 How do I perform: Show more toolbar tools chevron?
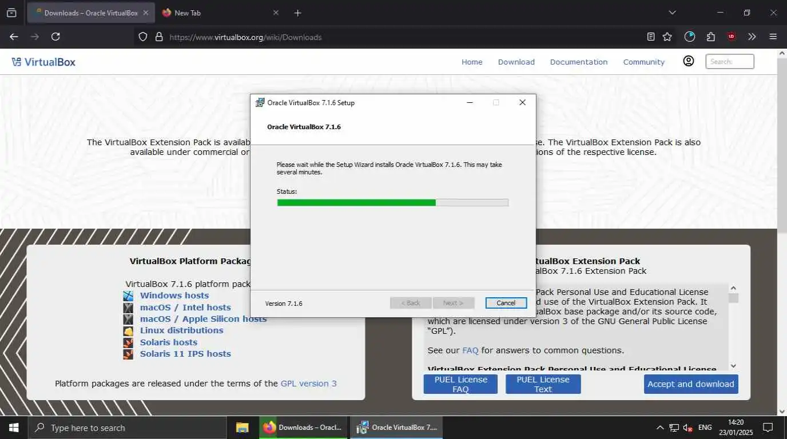click(752, 37)
